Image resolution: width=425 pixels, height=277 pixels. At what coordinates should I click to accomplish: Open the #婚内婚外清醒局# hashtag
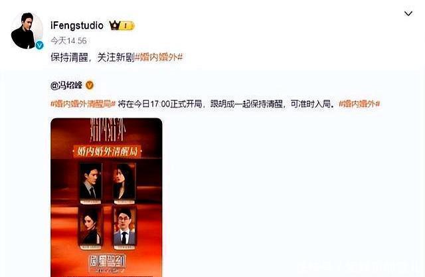coord(83,104)
